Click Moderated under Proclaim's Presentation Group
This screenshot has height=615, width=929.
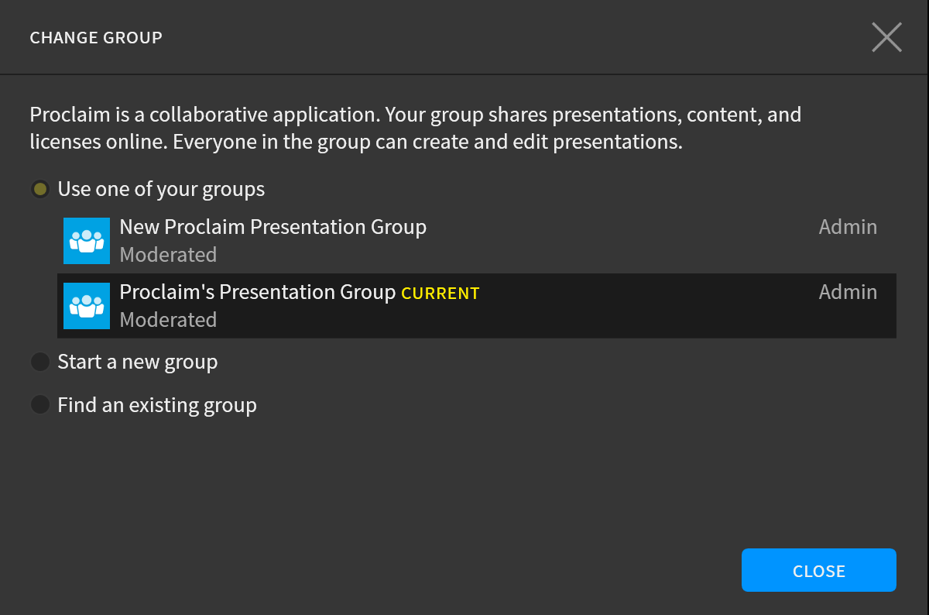(168, 320)
